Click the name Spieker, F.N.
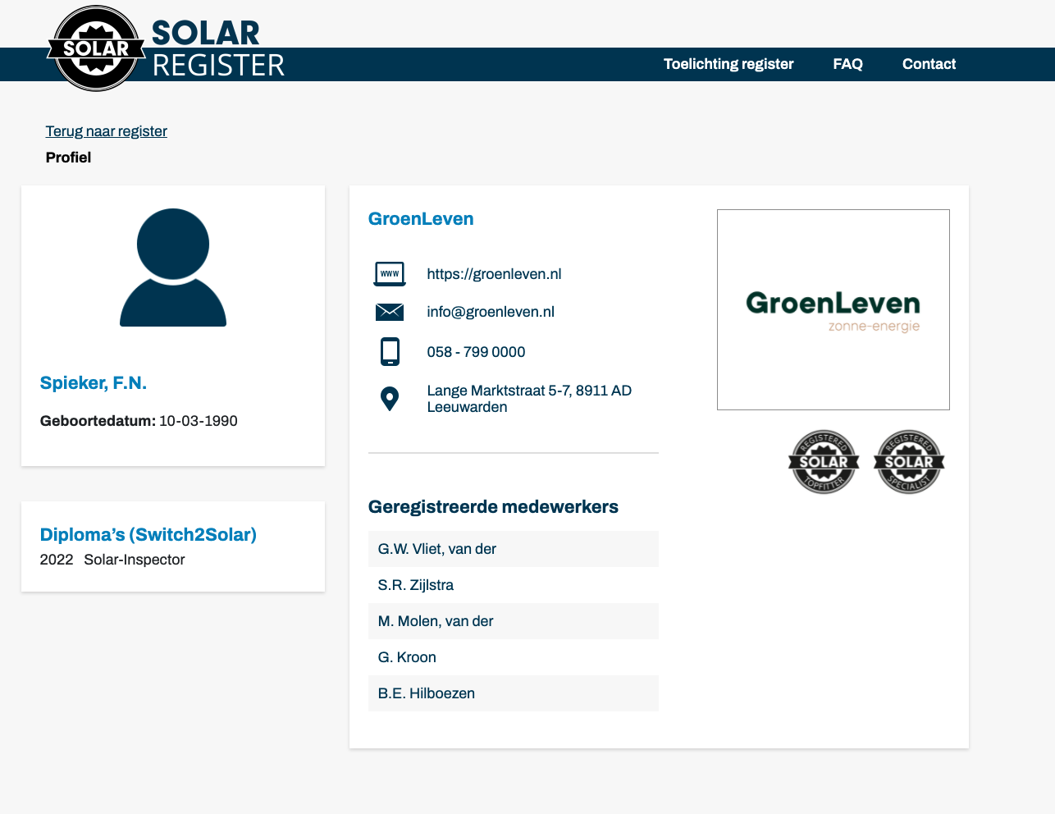The image size is (1055, 814). (94, 383)
